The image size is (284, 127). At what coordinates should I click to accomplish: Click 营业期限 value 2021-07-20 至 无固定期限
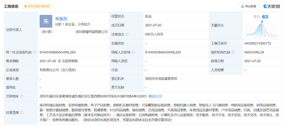(x=59, y=61)
